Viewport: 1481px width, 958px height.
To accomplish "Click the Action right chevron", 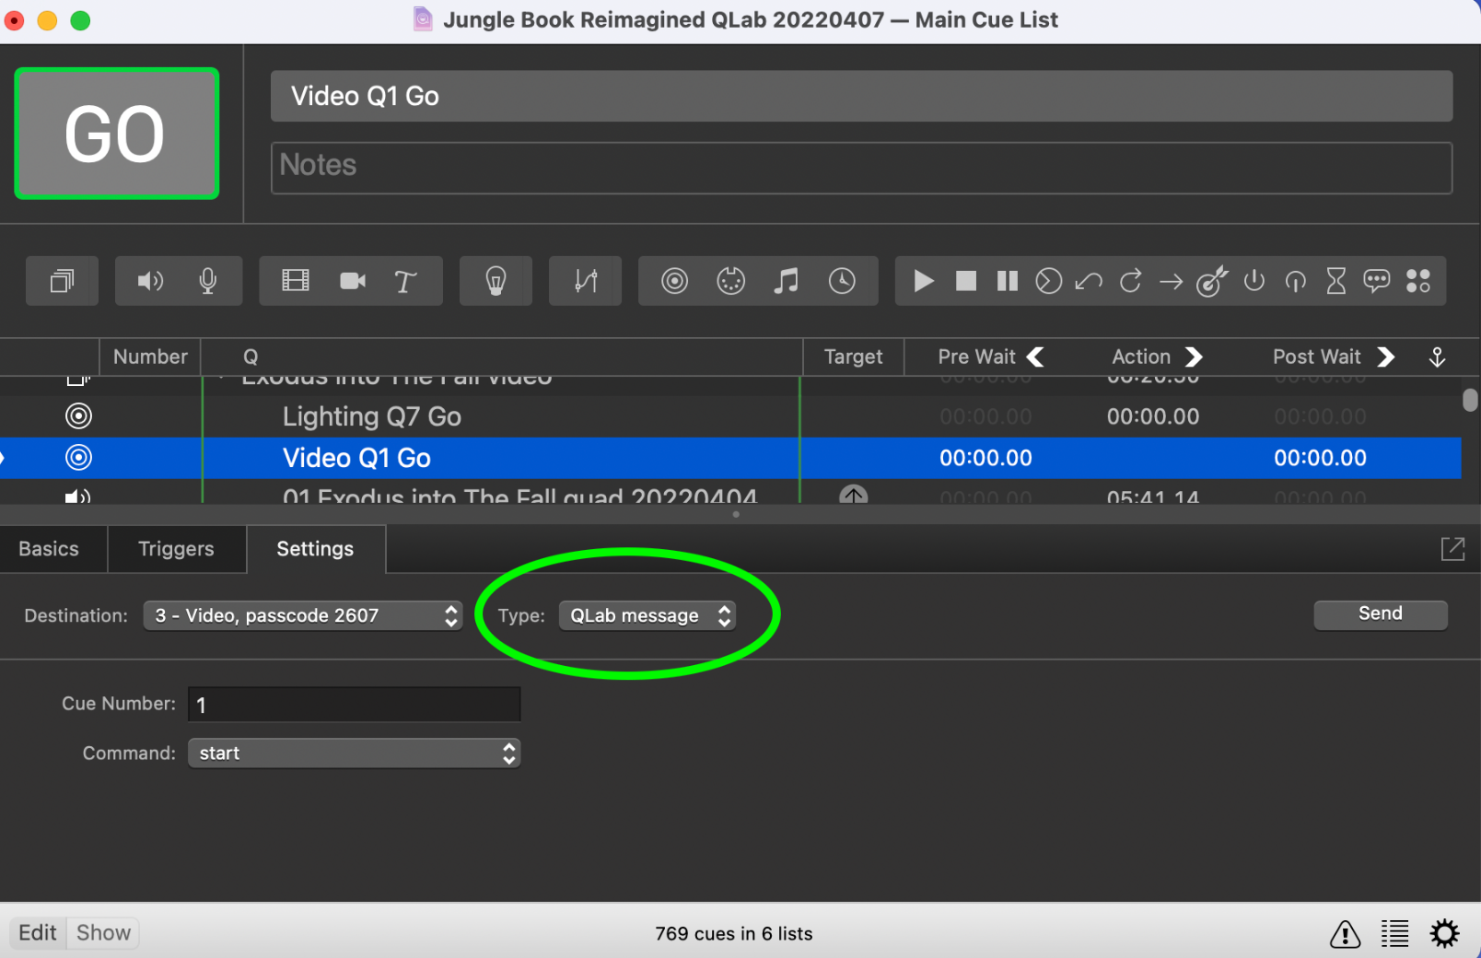I will [1195, 357].
